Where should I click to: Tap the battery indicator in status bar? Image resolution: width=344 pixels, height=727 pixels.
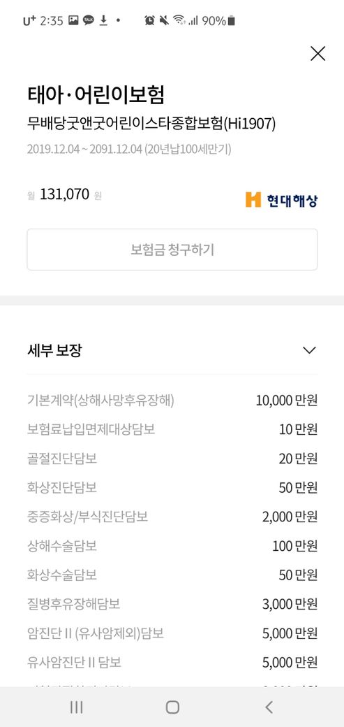click(232, 20)
